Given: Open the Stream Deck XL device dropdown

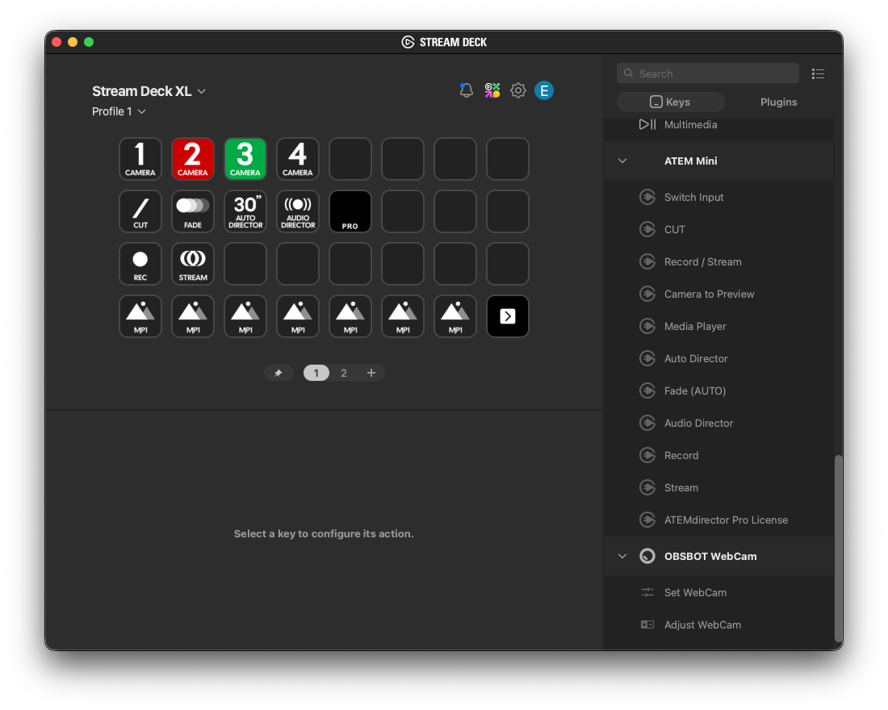Looking at the screenshot, I should [x=149, y=91].
